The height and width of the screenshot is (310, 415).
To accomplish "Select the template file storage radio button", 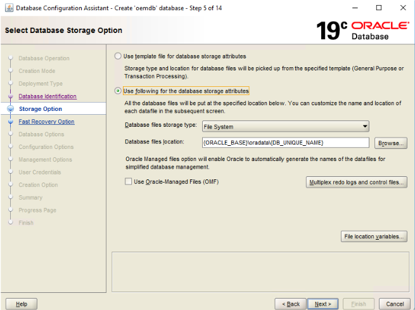I will pos(118,56).
